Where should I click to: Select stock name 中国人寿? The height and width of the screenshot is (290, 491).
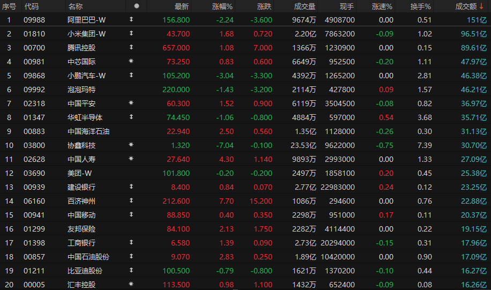[x=81, y=159]
